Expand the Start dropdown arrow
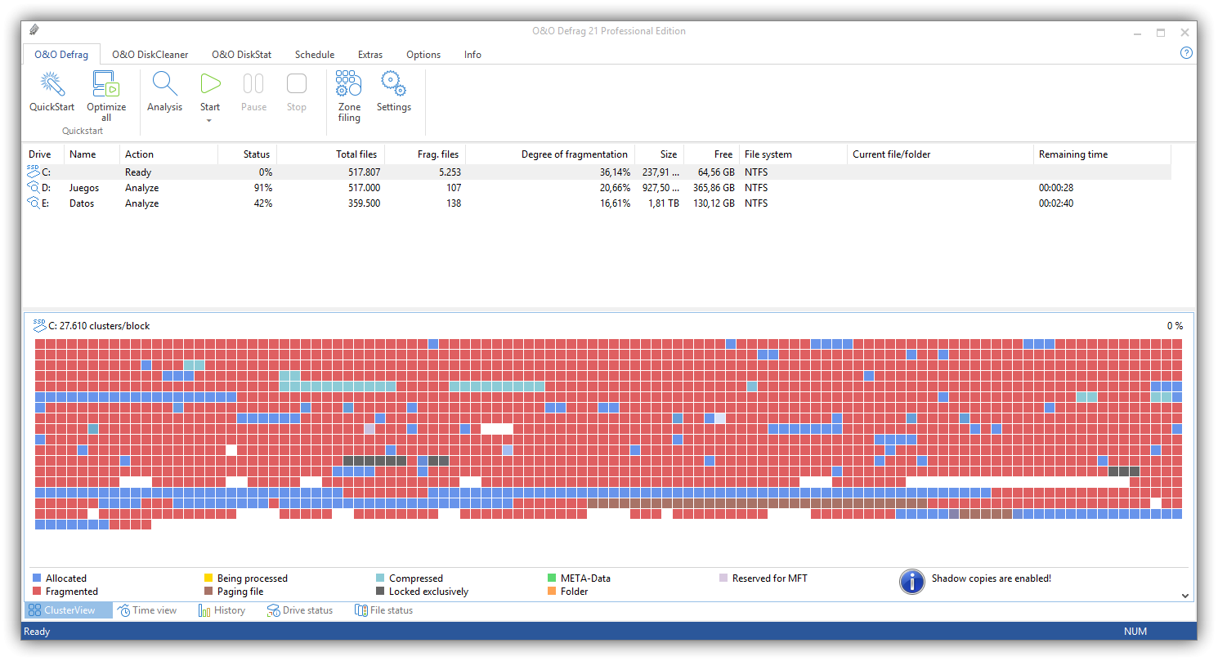 [209, 121]
